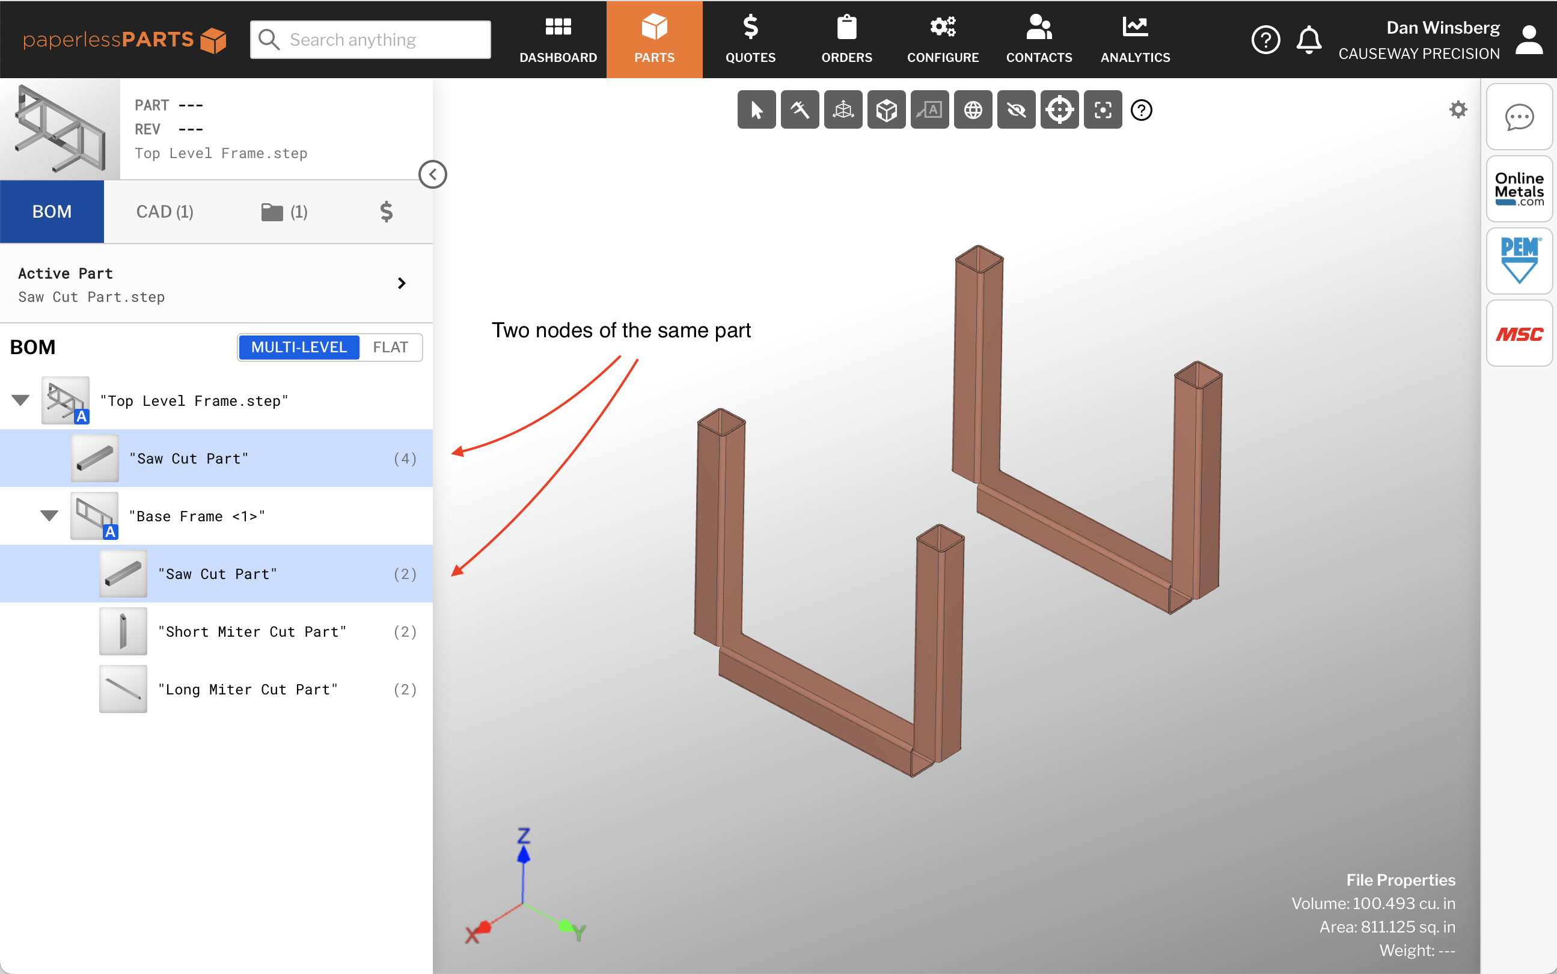Go to the Quotes menu
Screen dimensions: 1557x974
tap(750, 40)
